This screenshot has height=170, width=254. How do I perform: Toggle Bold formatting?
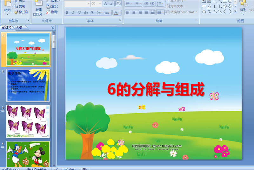coord(67,12)
